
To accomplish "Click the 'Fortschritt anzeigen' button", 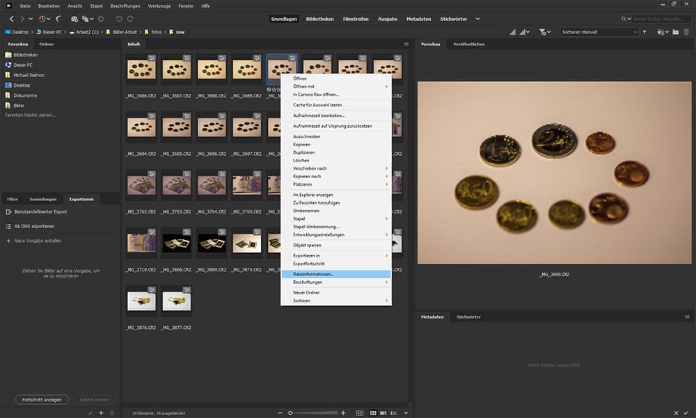I will tap(42, 399).
